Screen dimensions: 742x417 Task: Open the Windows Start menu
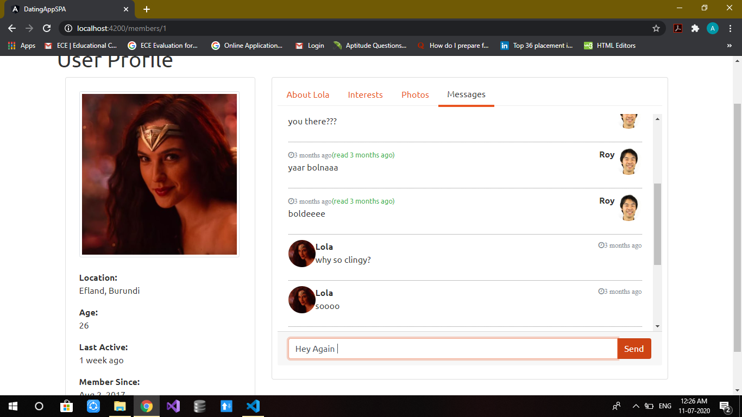point(11,406)
